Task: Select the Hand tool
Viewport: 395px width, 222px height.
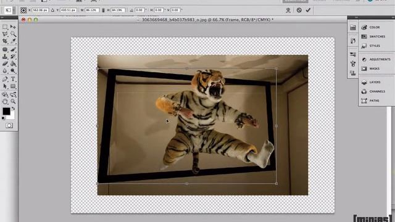Action: (5, 101)
